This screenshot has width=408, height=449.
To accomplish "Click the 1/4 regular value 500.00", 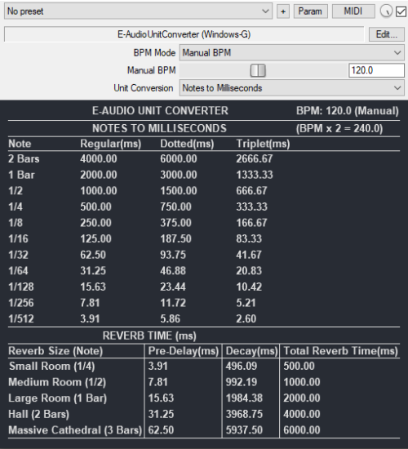I will point(95,207).
